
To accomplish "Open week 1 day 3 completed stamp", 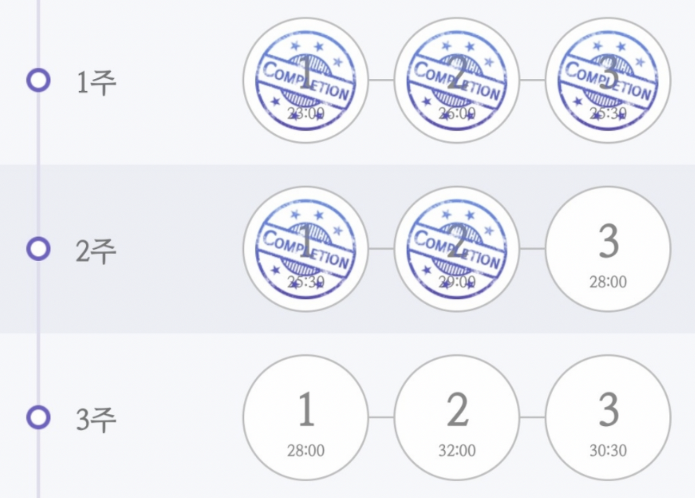I will pos(608,80).
